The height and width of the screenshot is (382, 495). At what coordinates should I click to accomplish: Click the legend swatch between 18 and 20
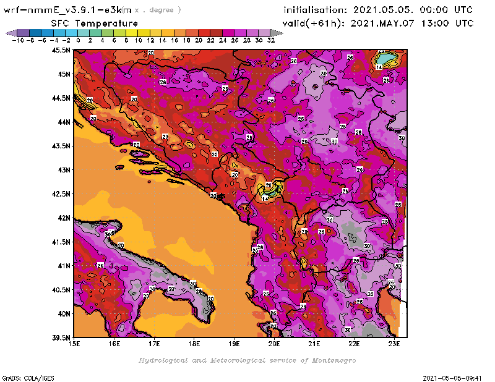[192, 33]
